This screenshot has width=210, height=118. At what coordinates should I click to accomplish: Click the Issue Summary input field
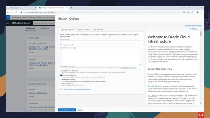pyautogui.click(x=101, y=42)
